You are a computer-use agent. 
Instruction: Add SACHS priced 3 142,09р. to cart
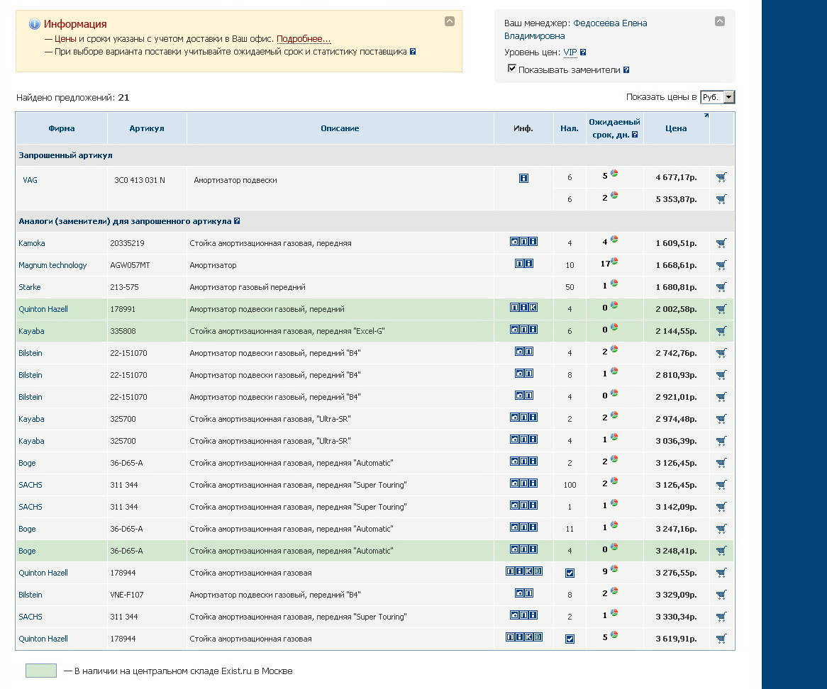coord(721,507)
